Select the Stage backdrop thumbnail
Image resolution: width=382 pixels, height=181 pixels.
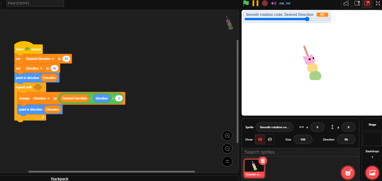point(372,139)
